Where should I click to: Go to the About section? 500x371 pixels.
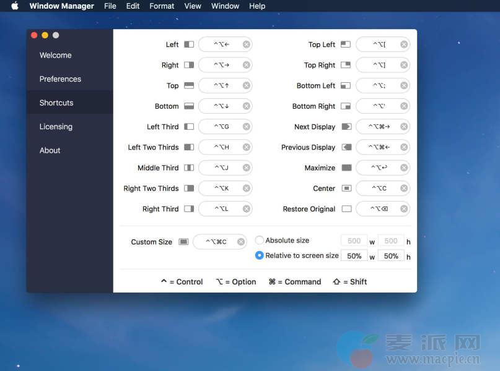50,150
